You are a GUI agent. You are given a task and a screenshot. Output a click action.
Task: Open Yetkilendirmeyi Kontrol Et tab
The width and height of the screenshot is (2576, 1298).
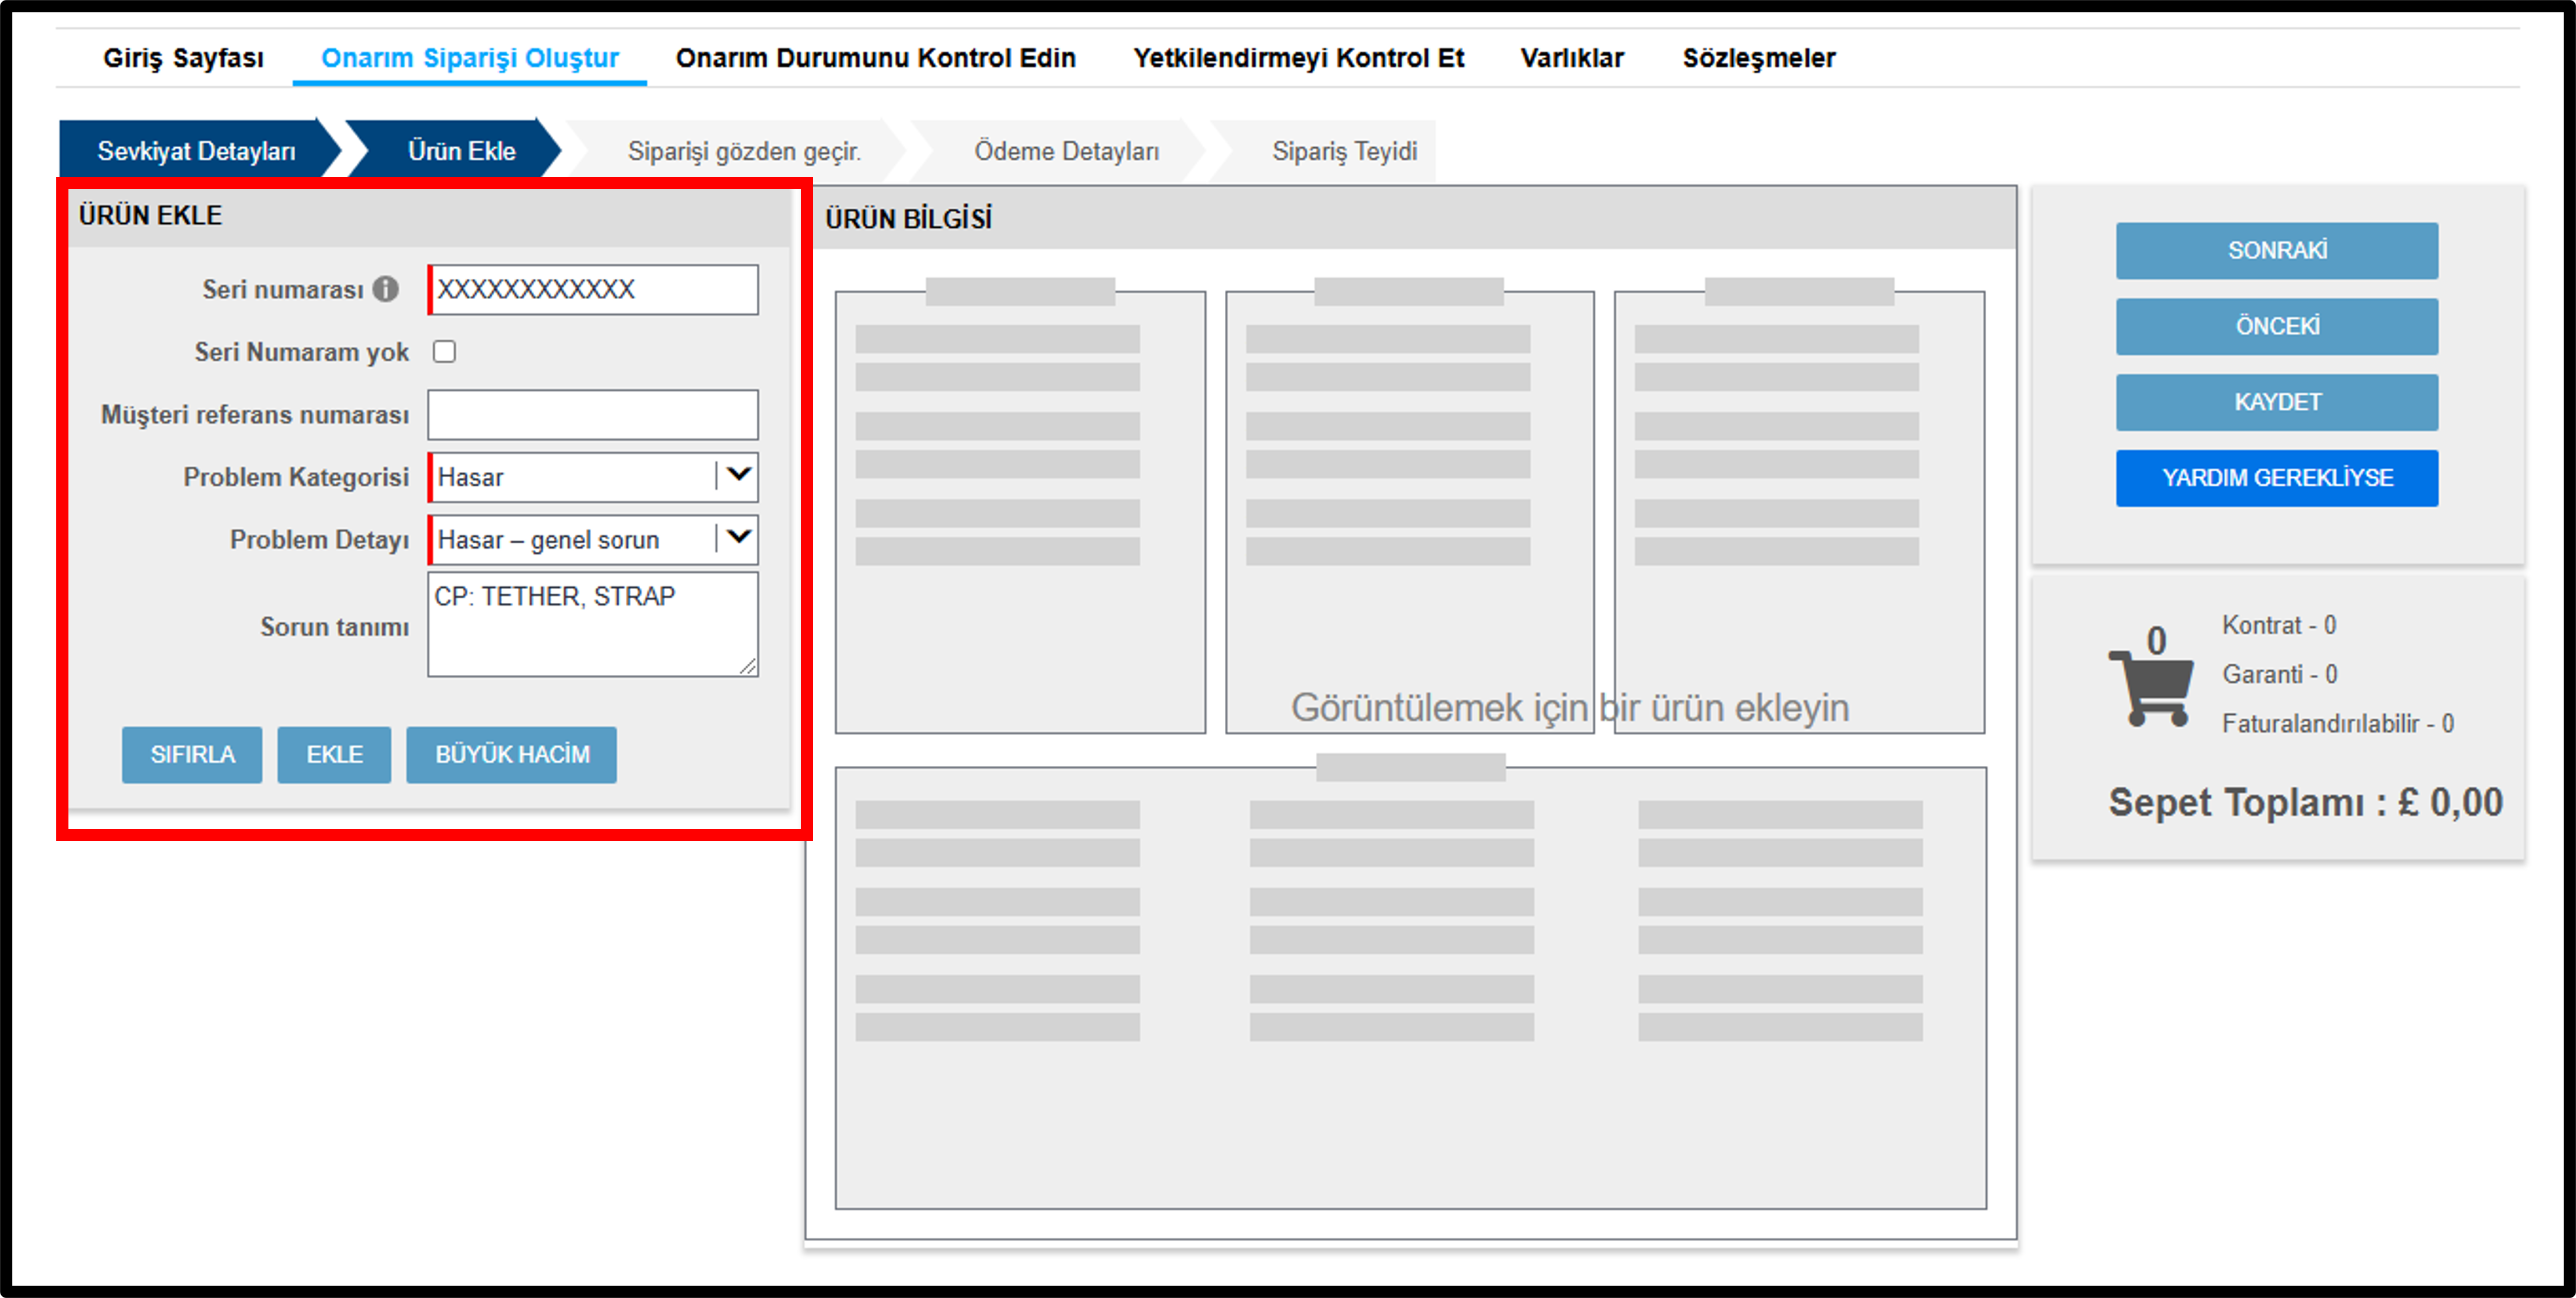(1298, 58)
